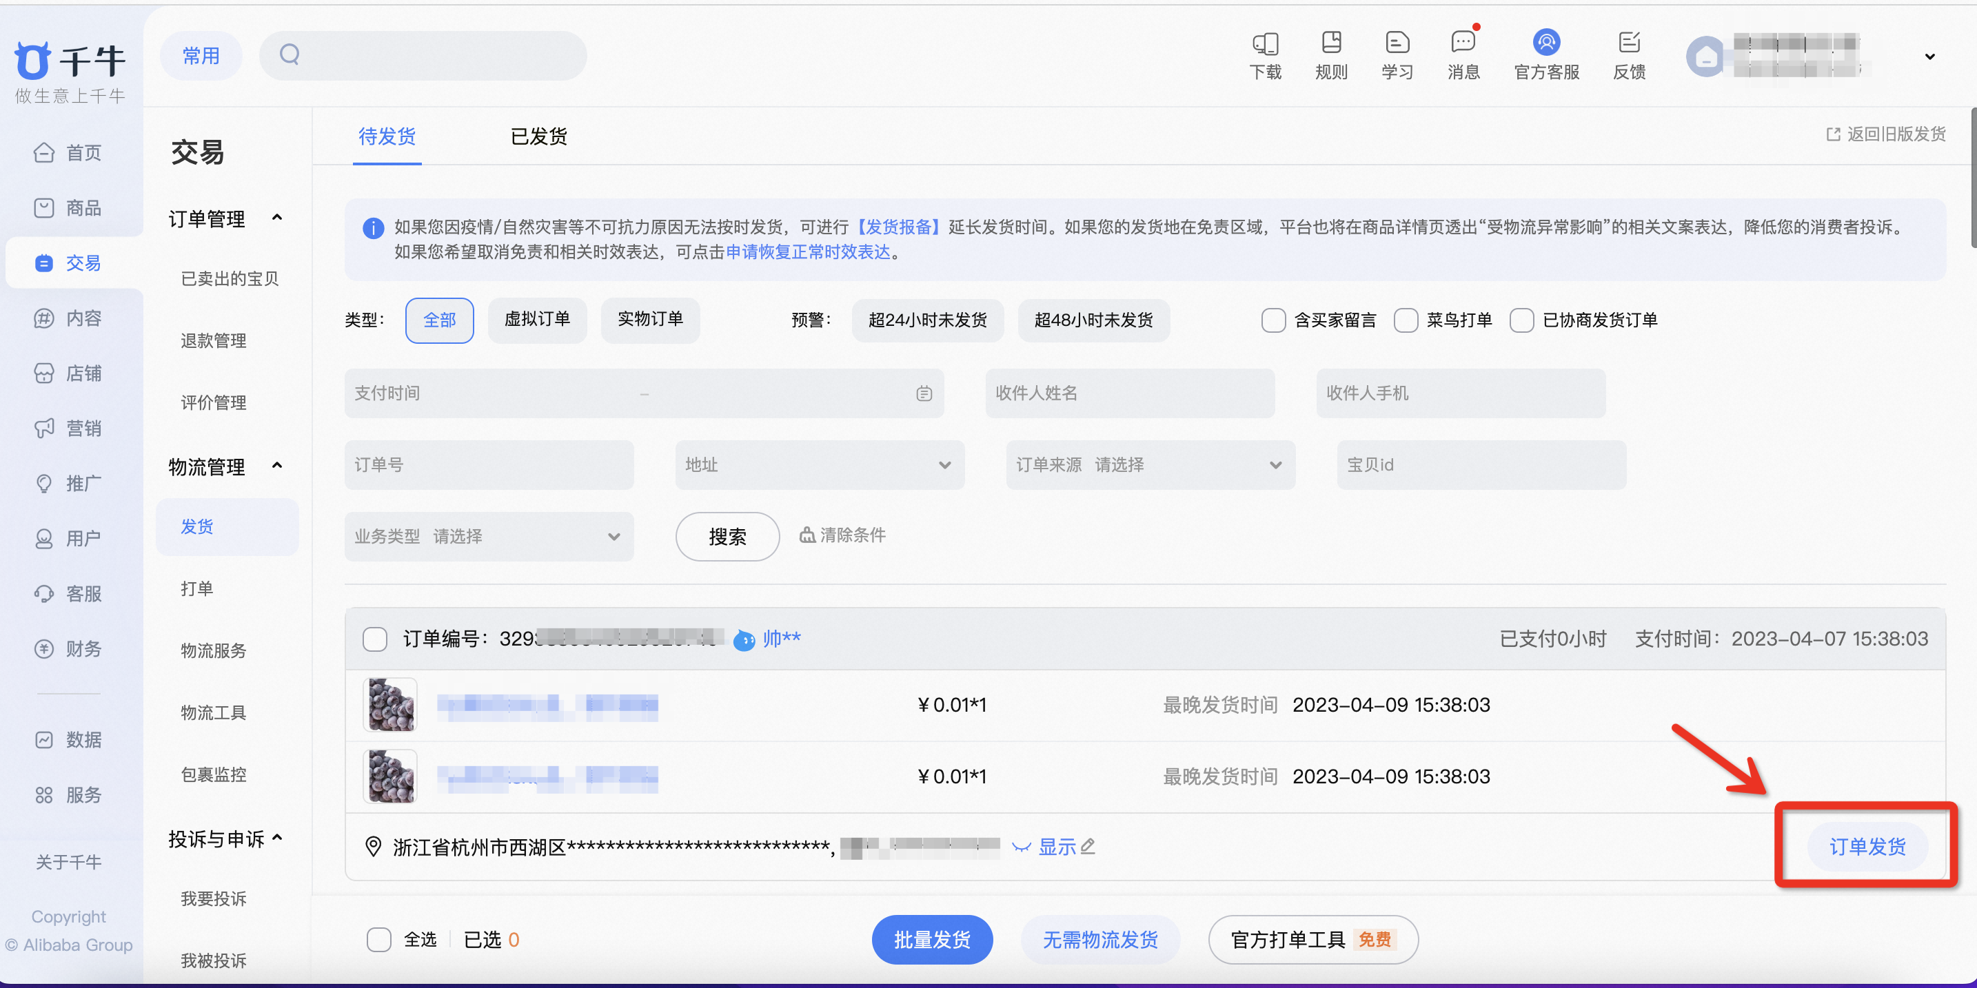
Task: Open 物流服务 menu item
Action: (214, 651)
